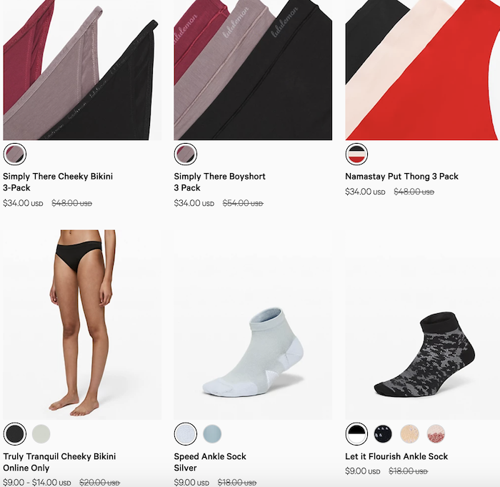Image resolution: width=500 pixels, height=487 pixels.
Task: Choose black swatch for Truly Tranquil Bikini
Action: [15, 433]
